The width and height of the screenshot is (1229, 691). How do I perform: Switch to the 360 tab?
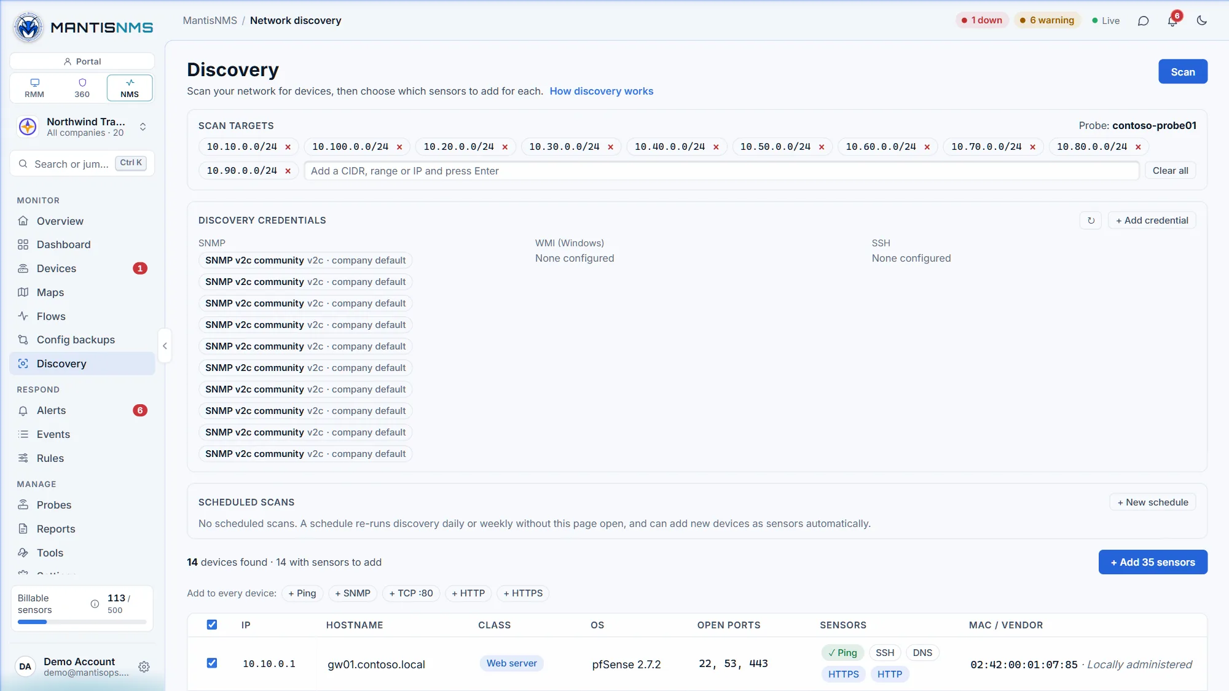[82, 88]
